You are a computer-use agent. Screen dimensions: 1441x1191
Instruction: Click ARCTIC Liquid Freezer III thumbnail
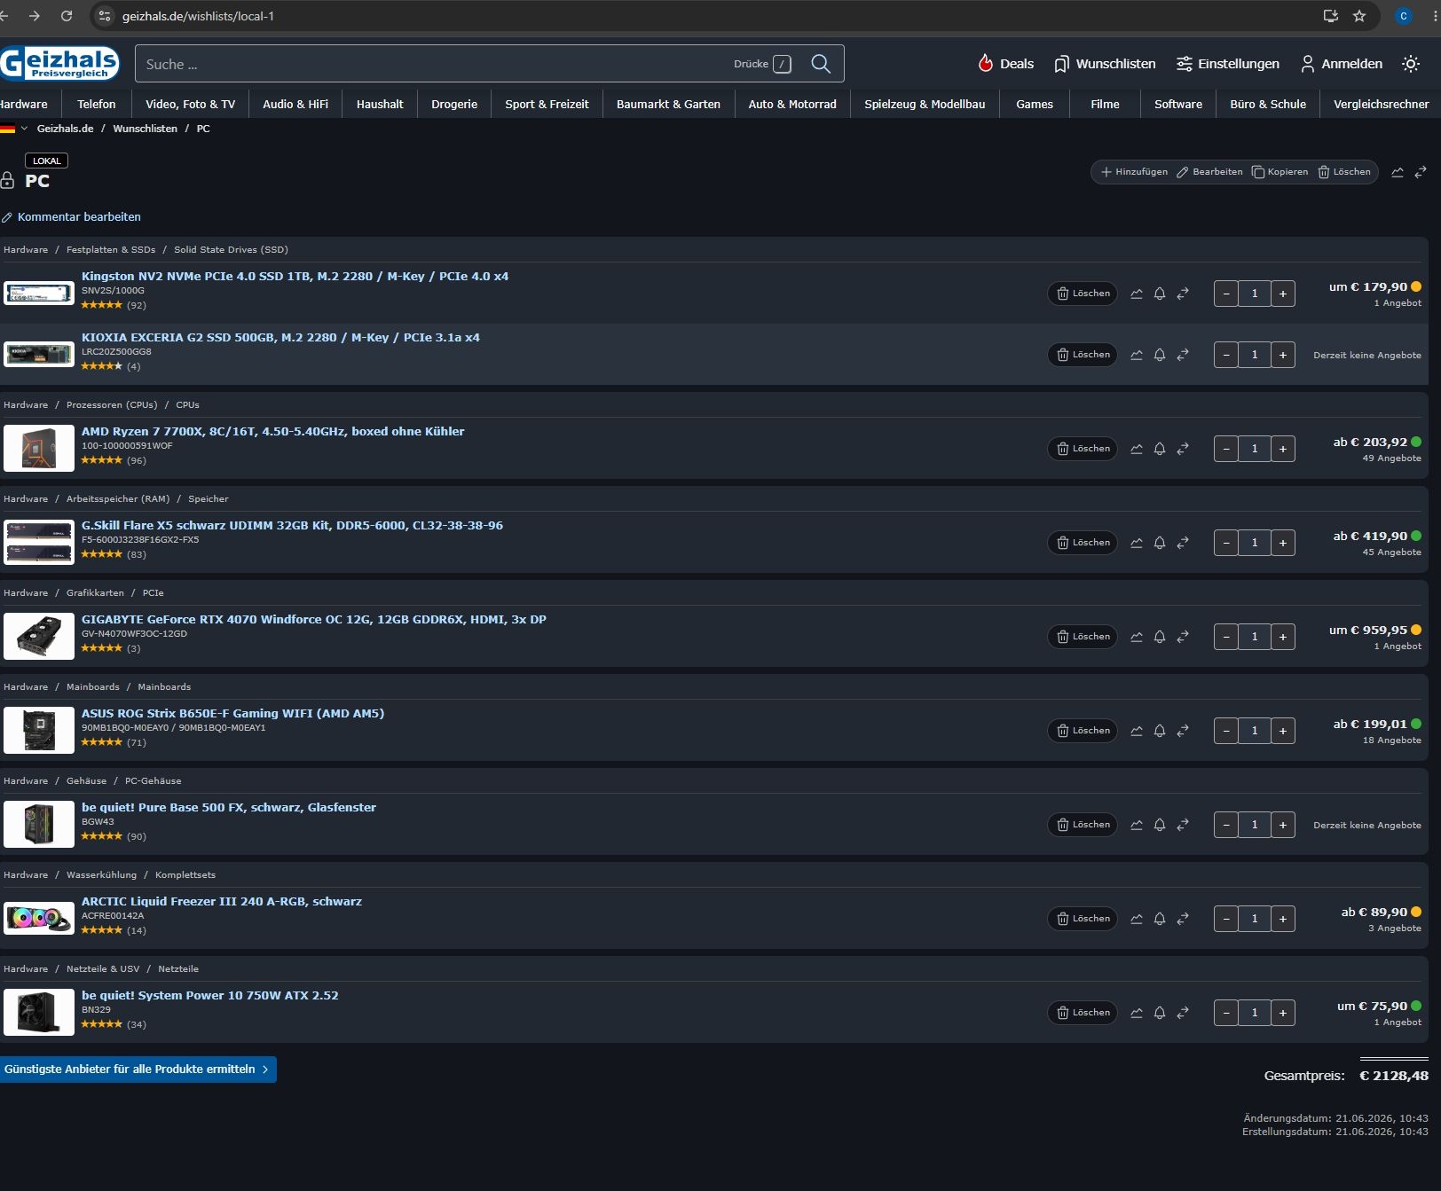click(x=39, y=919)
